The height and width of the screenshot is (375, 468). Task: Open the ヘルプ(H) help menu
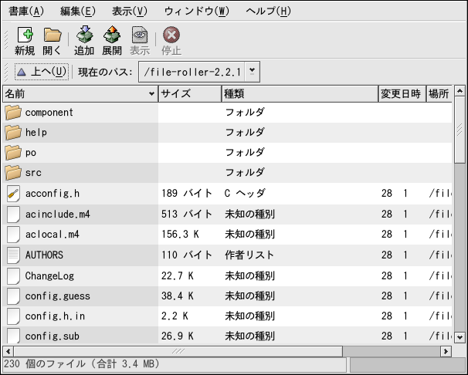268,11
